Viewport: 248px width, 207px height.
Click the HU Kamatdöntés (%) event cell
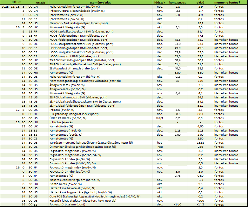tap(100, 73)
